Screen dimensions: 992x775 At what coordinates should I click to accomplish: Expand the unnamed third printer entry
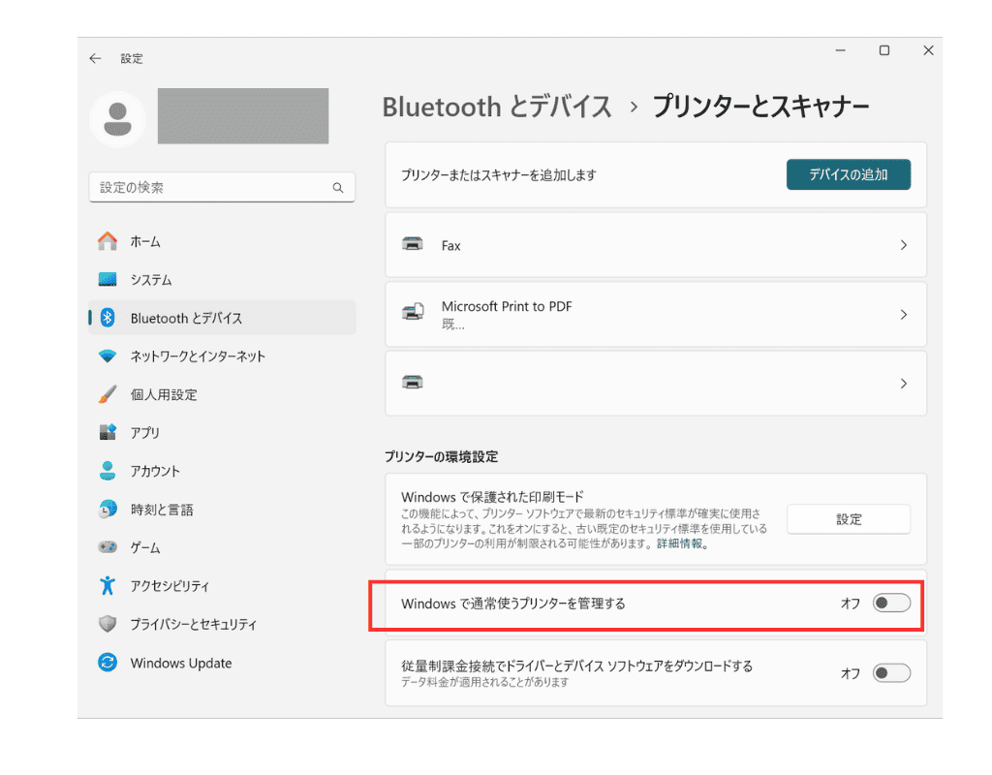(x=903, y=383)
